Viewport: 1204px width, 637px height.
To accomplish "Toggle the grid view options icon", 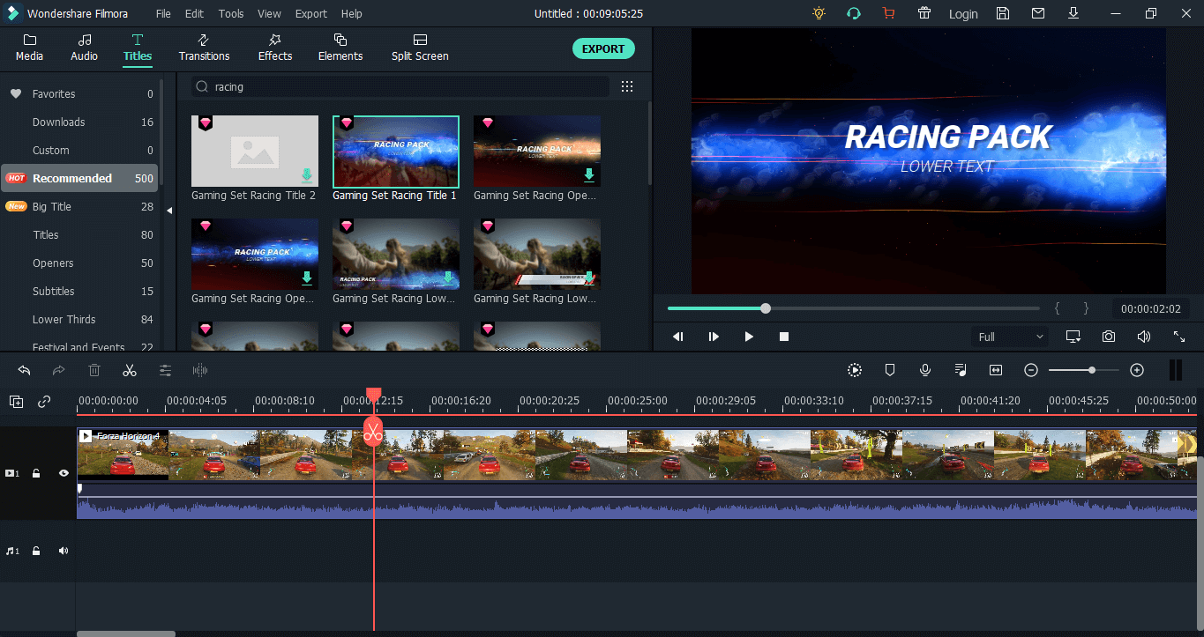I will pos(627,86).
